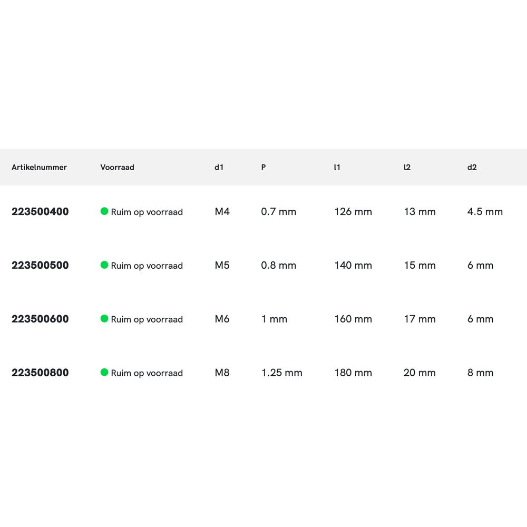The image size is (527, 527).
Task: Click the d1 column header
Action: point(219,168)
